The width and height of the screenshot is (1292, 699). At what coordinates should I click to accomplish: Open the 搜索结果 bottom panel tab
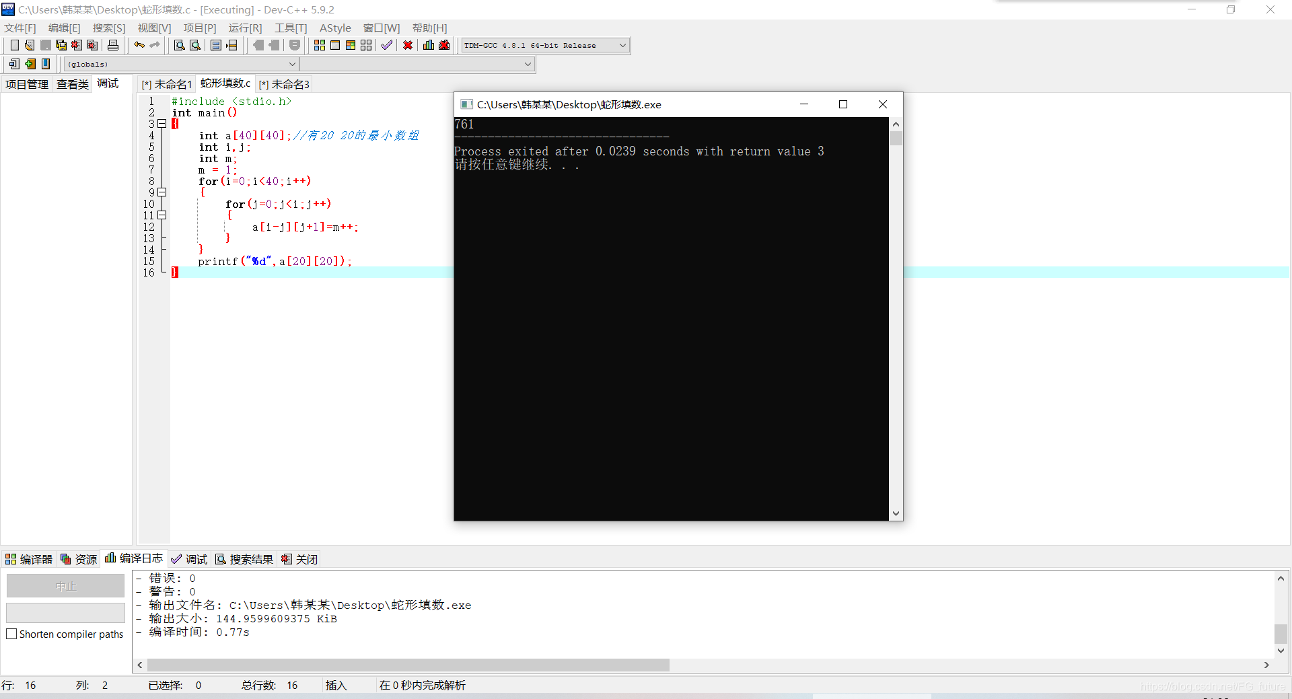[244, 559]
